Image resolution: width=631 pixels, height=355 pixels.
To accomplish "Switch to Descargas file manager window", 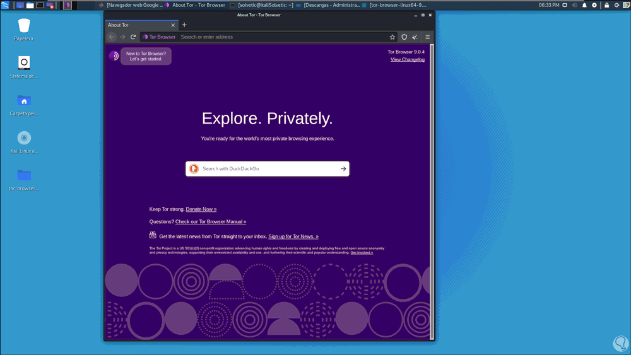I will (x=328, y=5).
